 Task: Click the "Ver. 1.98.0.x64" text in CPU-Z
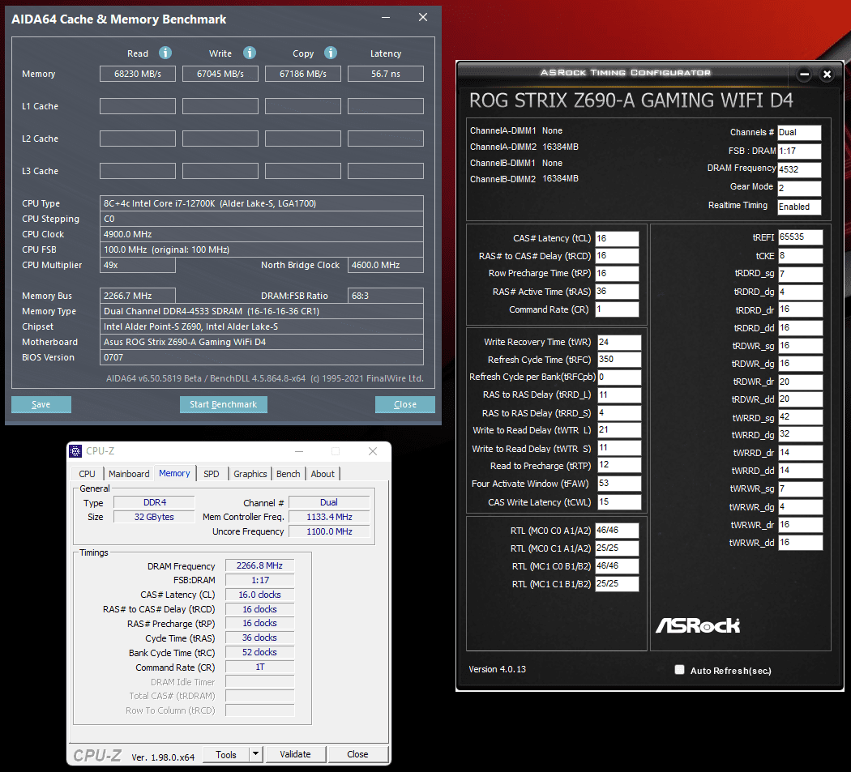163,757
